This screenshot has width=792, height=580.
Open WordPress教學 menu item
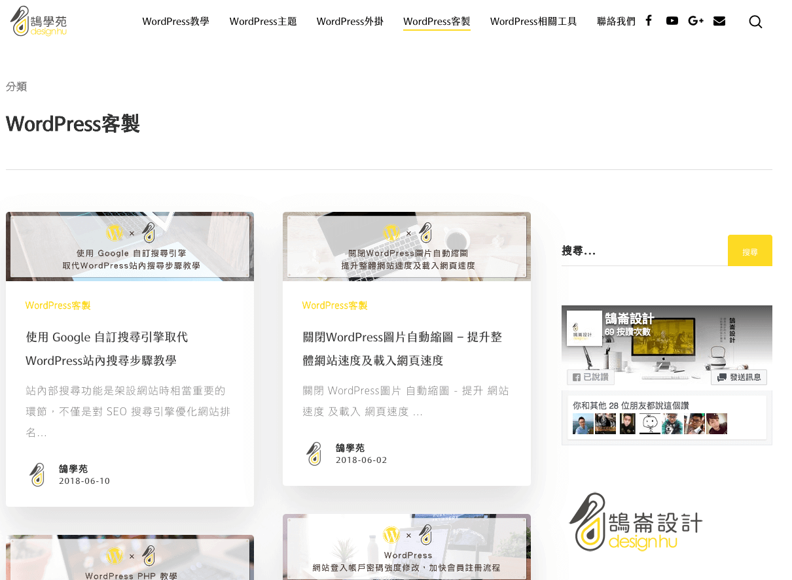pos(176,22)
